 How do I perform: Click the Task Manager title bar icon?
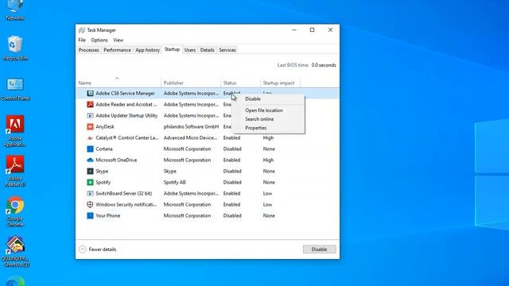(x=82, y=30)
